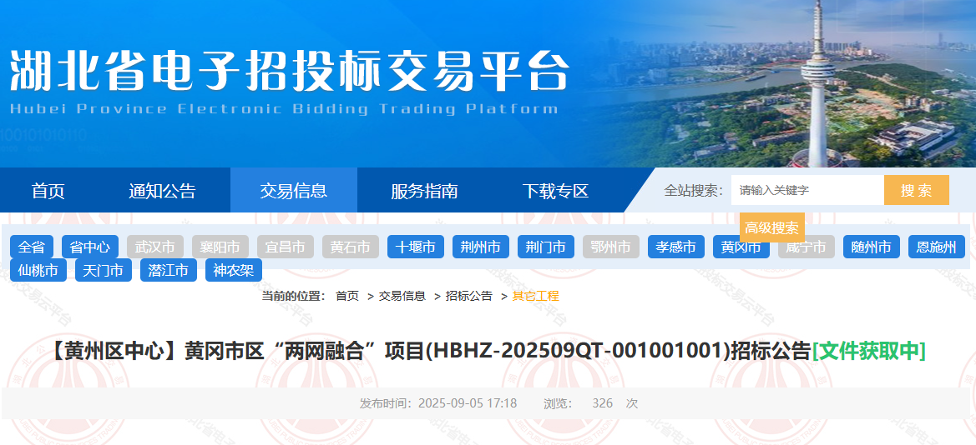The height and width of the screenshot is (445, 976).
Task: Go to the 服务指南 tab
Action: coord(424,191)
